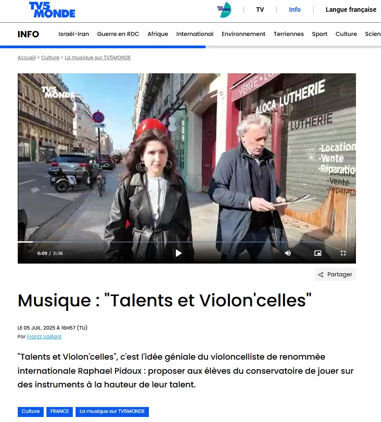Open the Info header tab

coord(295,10)
